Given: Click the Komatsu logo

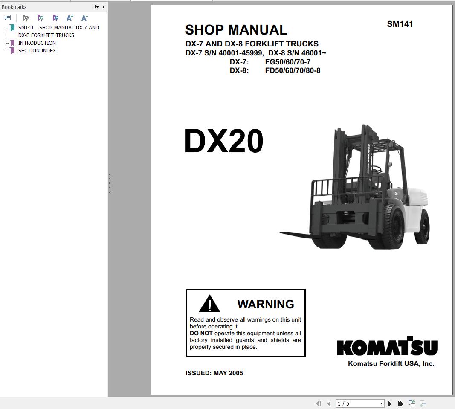Looking at the screenshot, I should tap(387, 346).
